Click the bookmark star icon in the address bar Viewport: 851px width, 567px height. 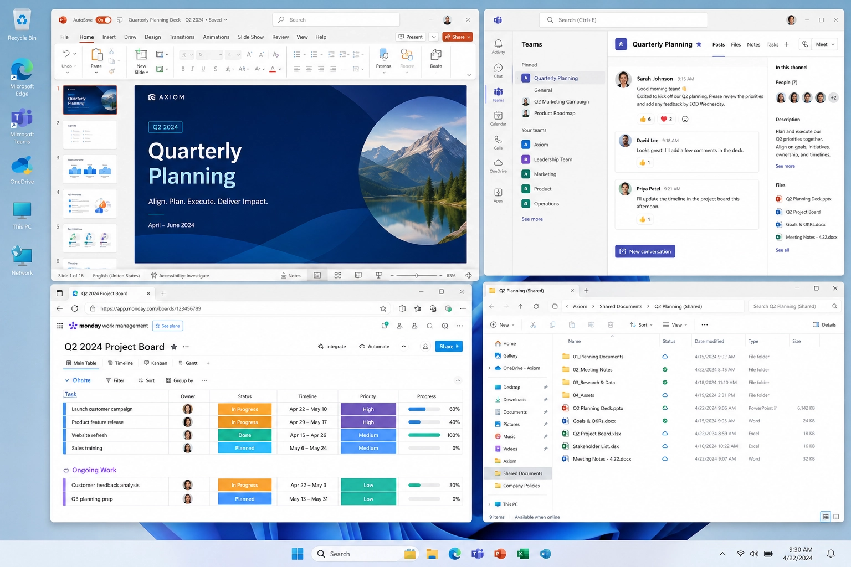[x=383, y=308]
